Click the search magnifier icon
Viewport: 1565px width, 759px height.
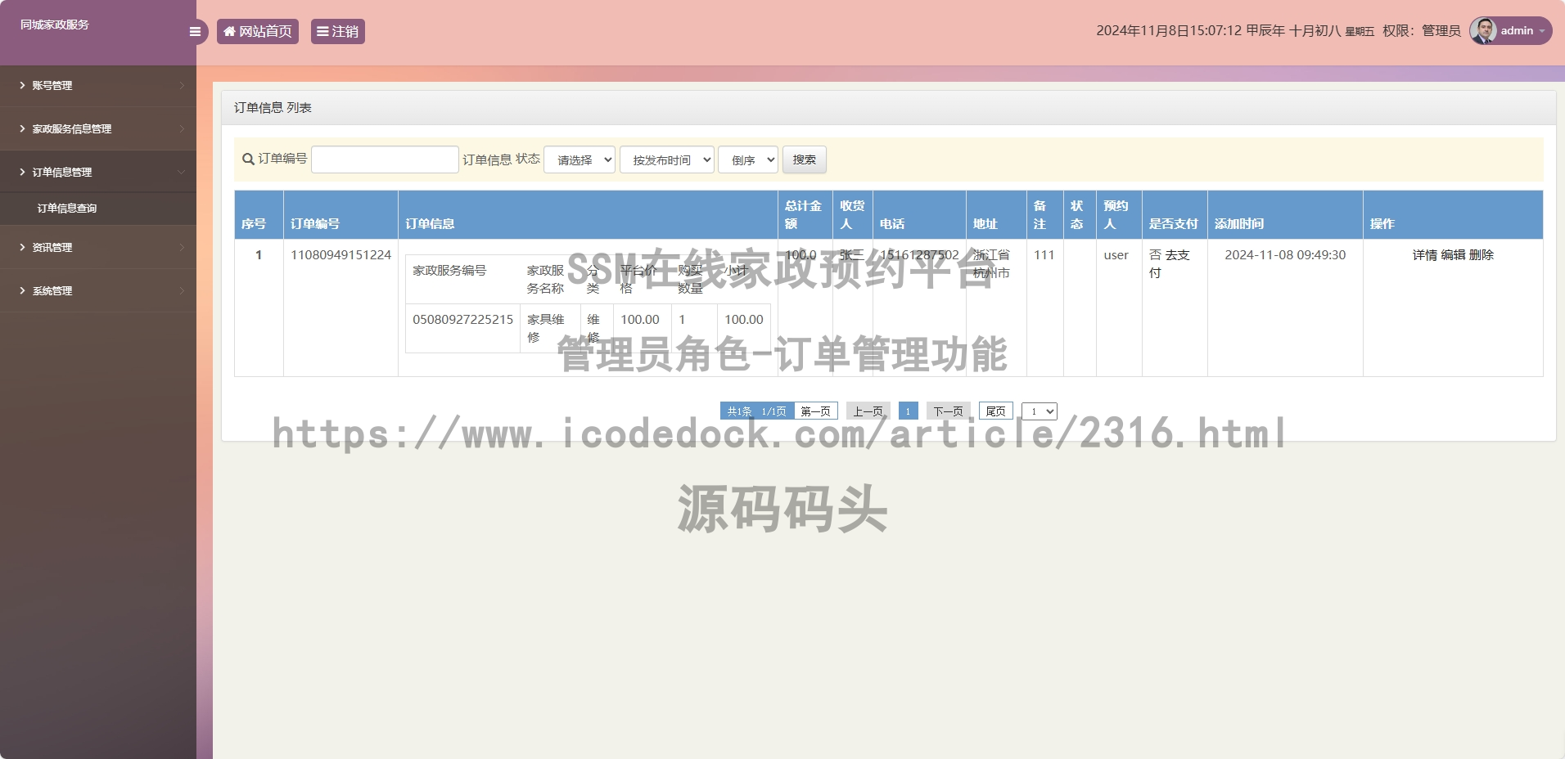coord(248,159)
